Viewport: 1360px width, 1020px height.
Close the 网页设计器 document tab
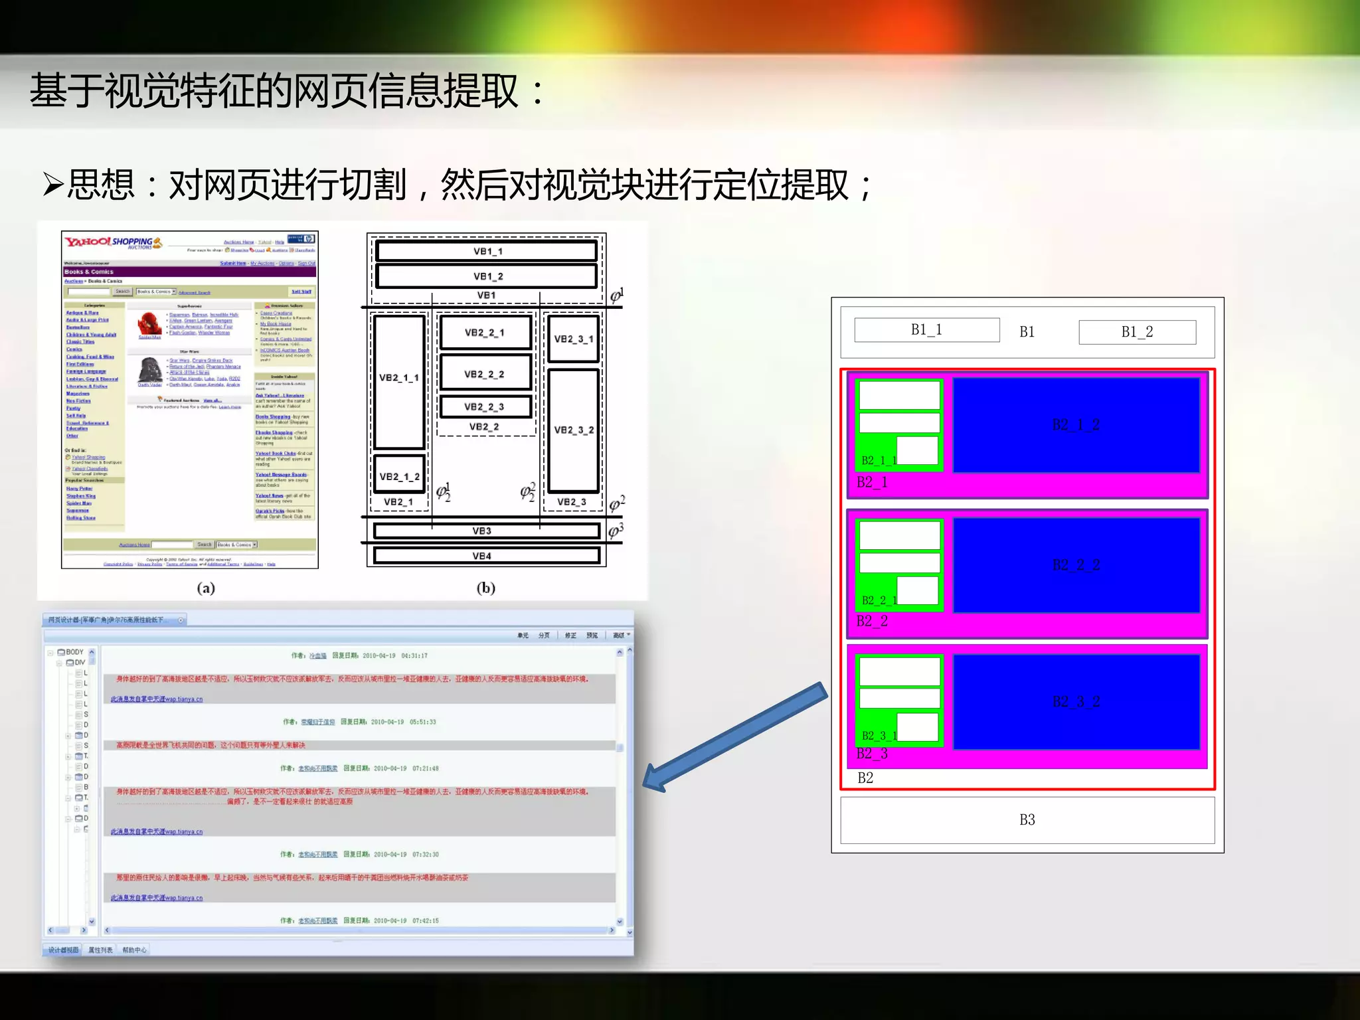(x=181, y=620)
